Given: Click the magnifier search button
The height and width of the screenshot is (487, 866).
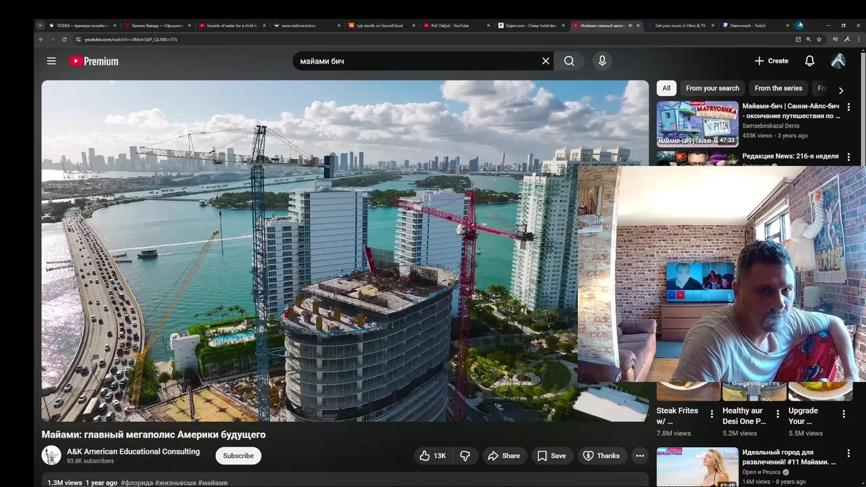Looking at the screenshot, I should [x=569, y=61].
